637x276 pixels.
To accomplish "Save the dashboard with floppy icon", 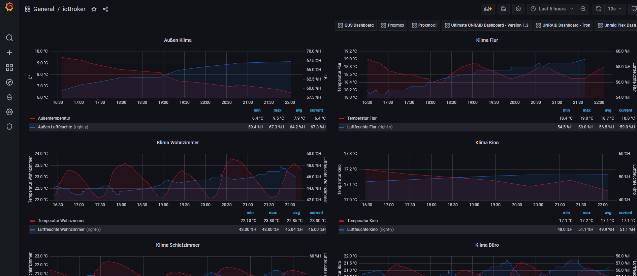I will click(504, 9).
